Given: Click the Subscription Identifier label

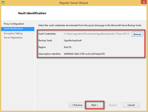Looking at the screenshot, I should [50, 54].
